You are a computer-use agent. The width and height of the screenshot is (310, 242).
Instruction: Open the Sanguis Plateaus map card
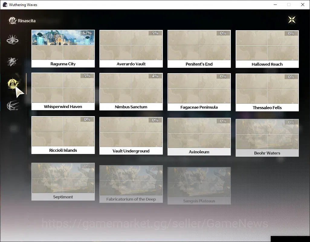(199, 186)
